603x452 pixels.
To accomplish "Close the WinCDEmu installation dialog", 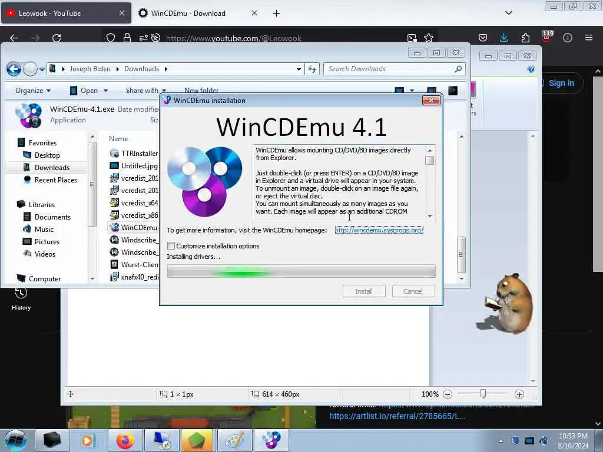I will pyautogui.click(x=431, y=100).
